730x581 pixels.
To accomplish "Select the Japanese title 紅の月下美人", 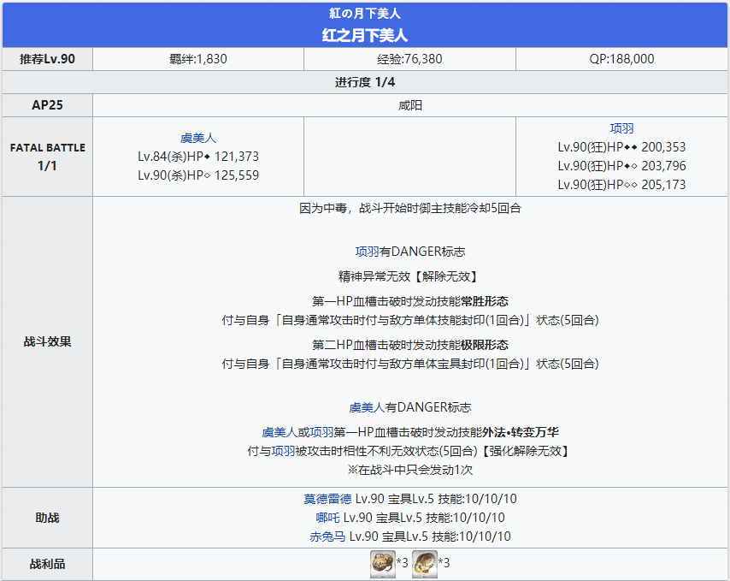I will click(x=365, y=14).
